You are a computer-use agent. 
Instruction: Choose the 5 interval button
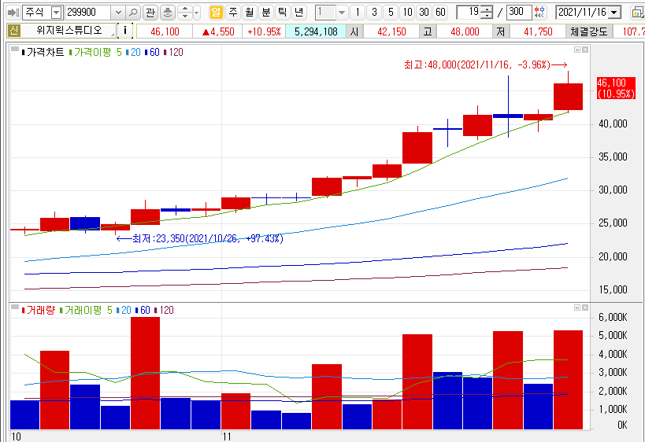click(x=391, y=13)
